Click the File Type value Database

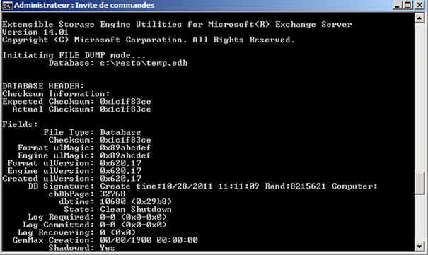pos(120,132)
